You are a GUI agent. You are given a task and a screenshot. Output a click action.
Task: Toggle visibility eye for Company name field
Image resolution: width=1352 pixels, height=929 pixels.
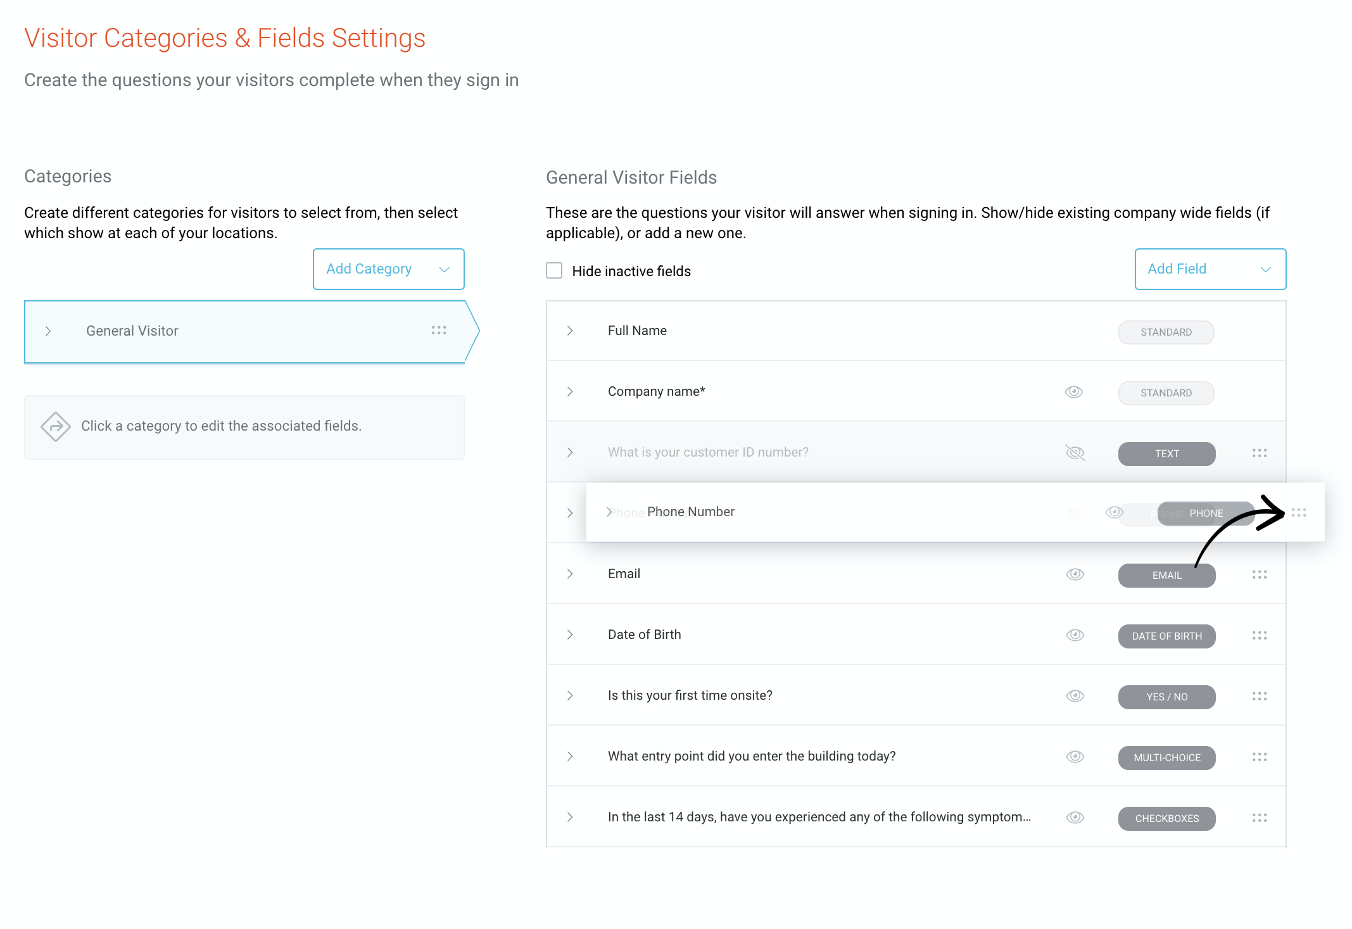(1074, 392)
